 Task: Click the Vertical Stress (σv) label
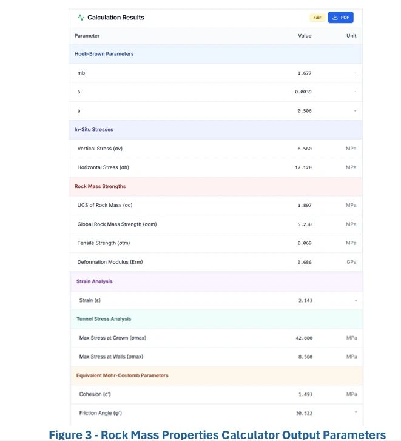(100, 149)
